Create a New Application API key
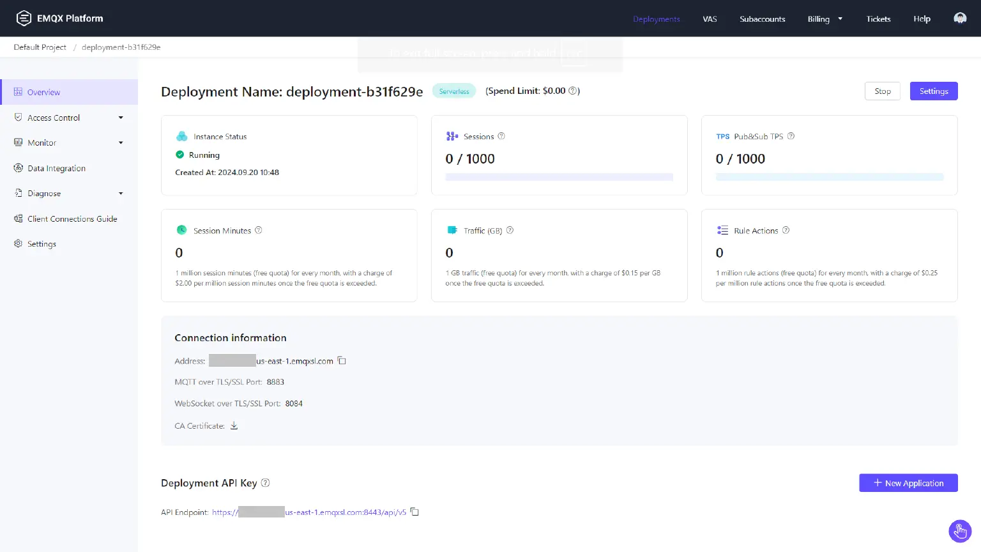Screen dimensions: 981x552 pyautogui.click(x=908, y=482)
